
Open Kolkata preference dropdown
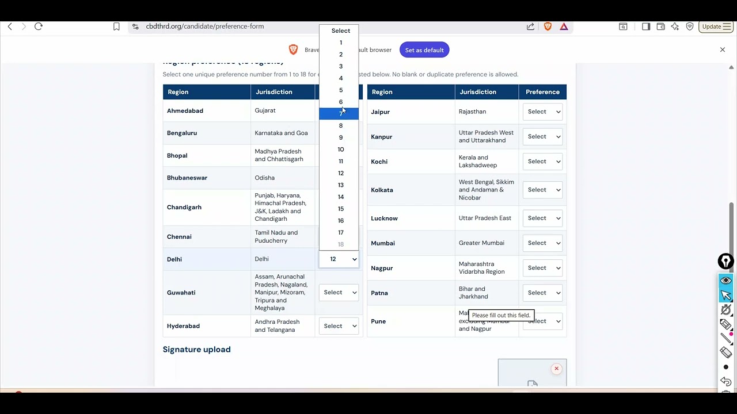pos(543,190)
